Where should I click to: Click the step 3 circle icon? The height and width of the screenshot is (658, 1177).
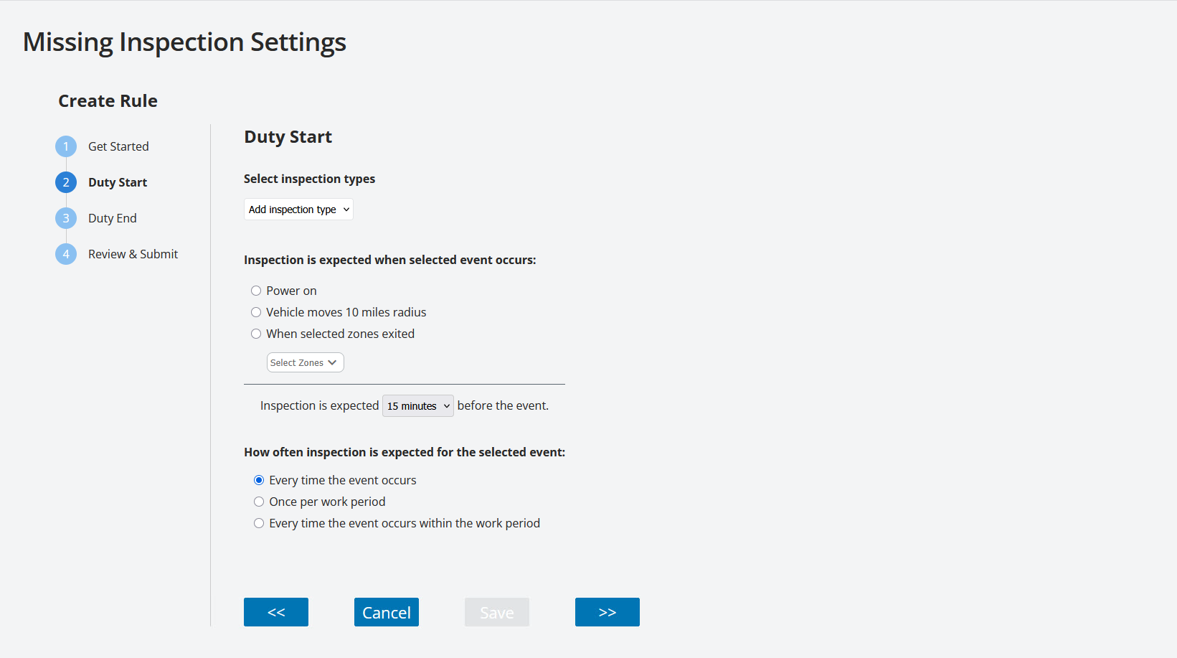(65, 217)
